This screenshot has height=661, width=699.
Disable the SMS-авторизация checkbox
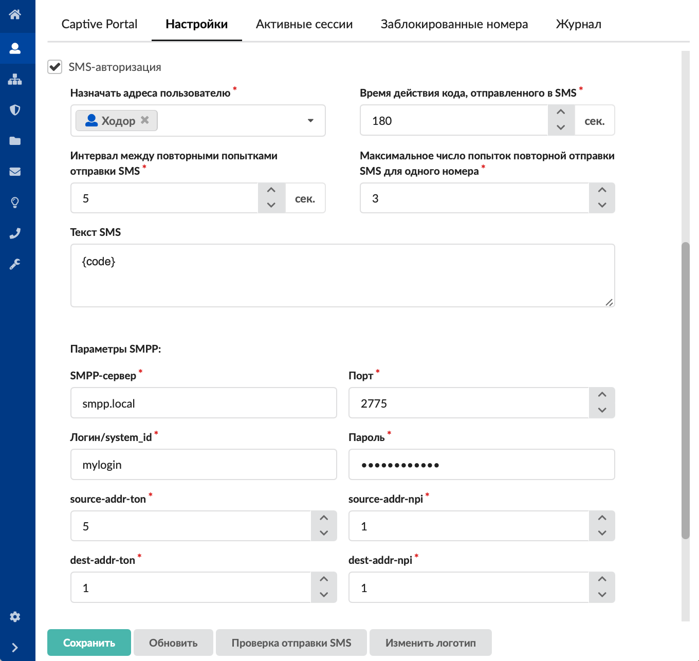click(55, 67)
